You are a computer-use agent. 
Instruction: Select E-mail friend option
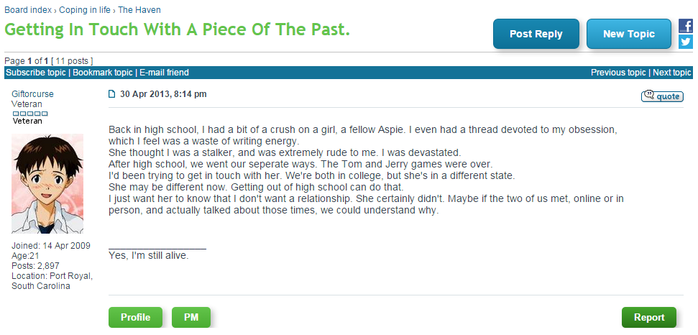(x=165, y=73)
